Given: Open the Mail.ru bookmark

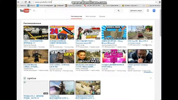Looking at the screenshot, I should tap(31, 6).
